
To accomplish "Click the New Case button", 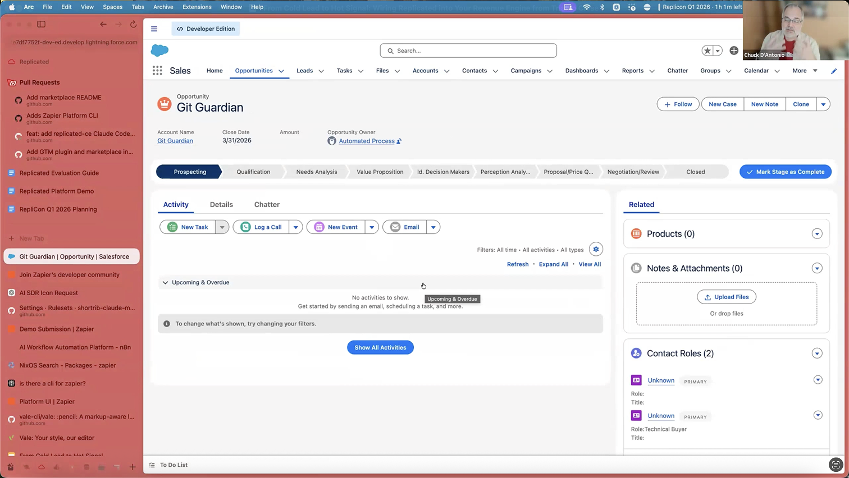I will 723,104.
